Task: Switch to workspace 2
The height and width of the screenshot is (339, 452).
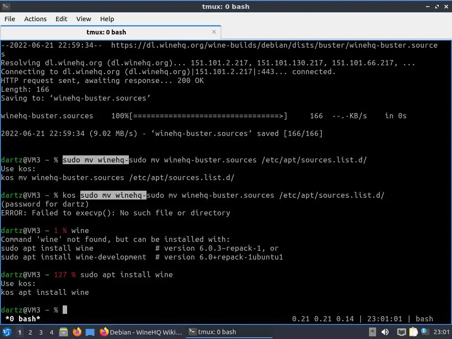Action: coord(30,332)
